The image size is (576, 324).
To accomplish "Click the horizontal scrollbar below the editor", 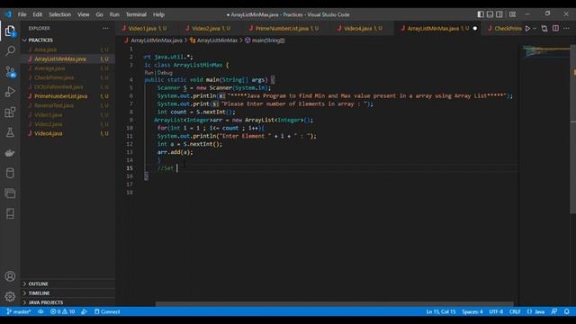I will [x=334, y=304].
